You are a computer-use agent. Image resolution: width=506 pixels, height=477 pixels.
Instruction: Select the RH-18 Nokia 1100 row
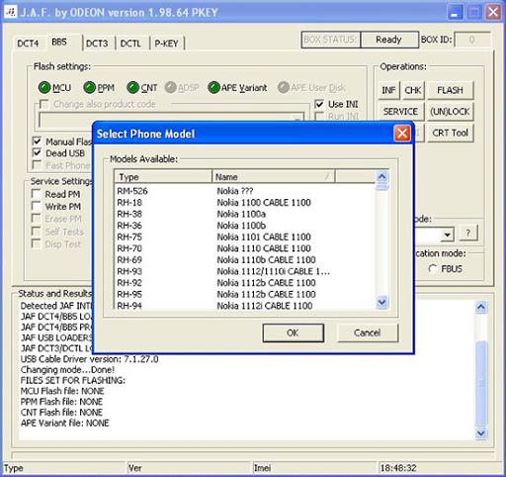point(245,203)
